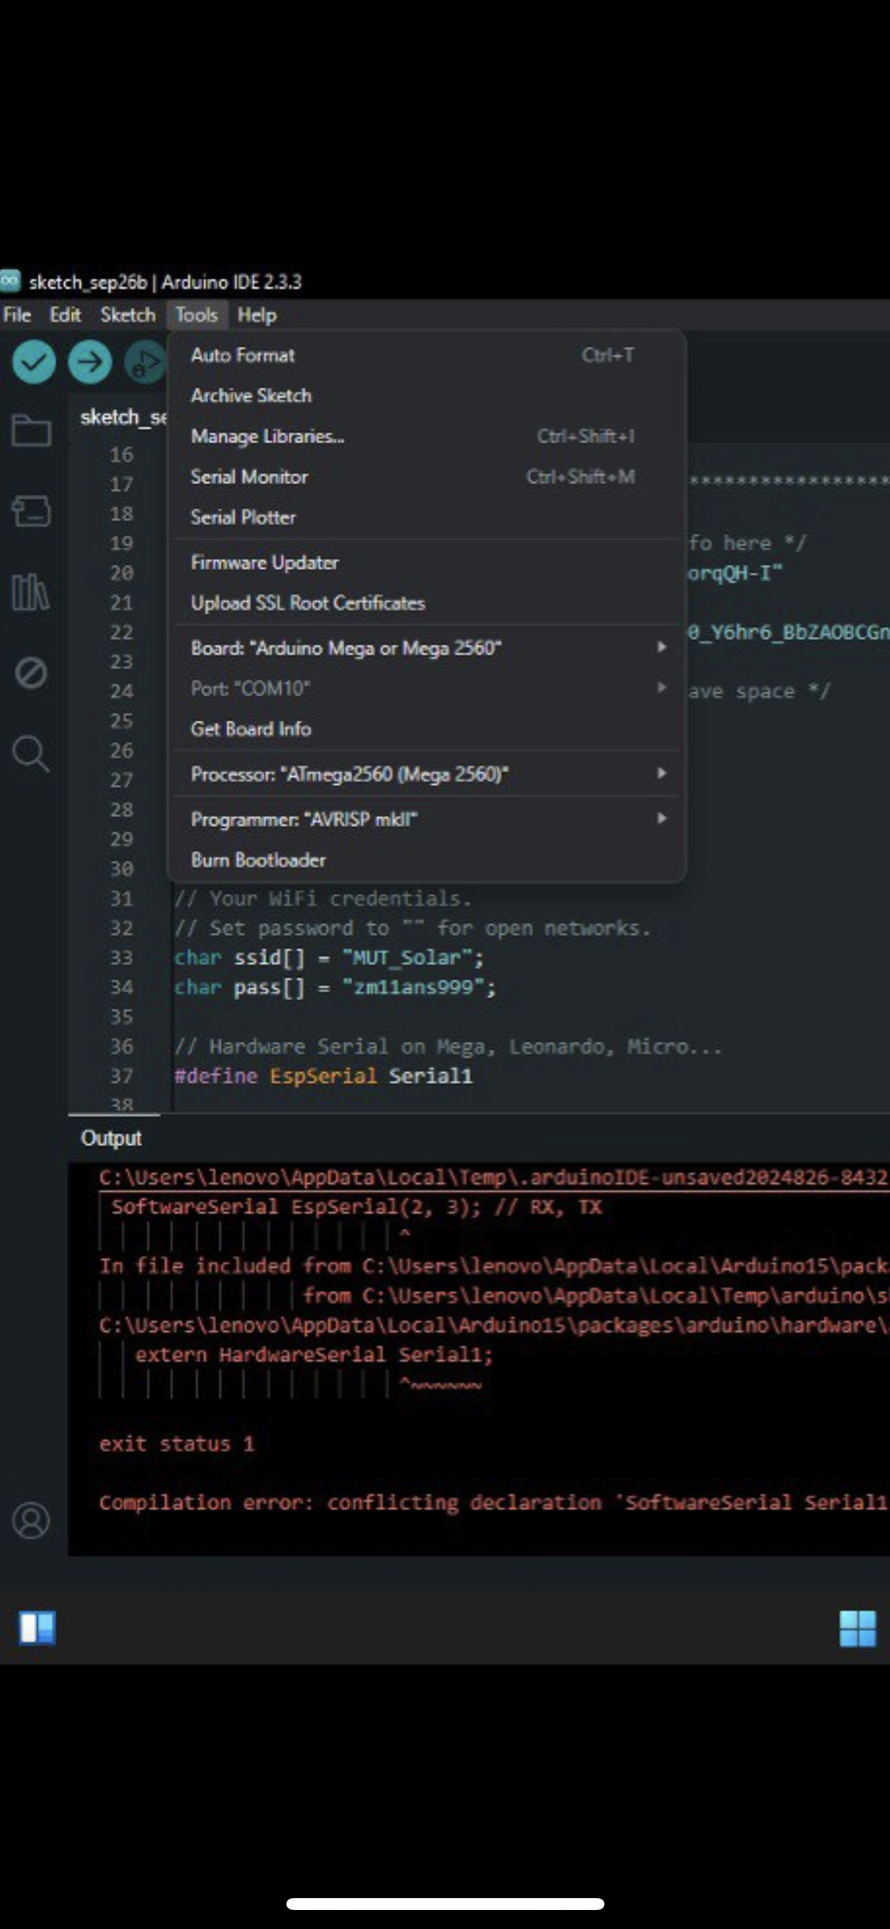Viewport: 890px width, 1929px height.
Task: Click the account profile icon
Action: [x=32, y=1520]
